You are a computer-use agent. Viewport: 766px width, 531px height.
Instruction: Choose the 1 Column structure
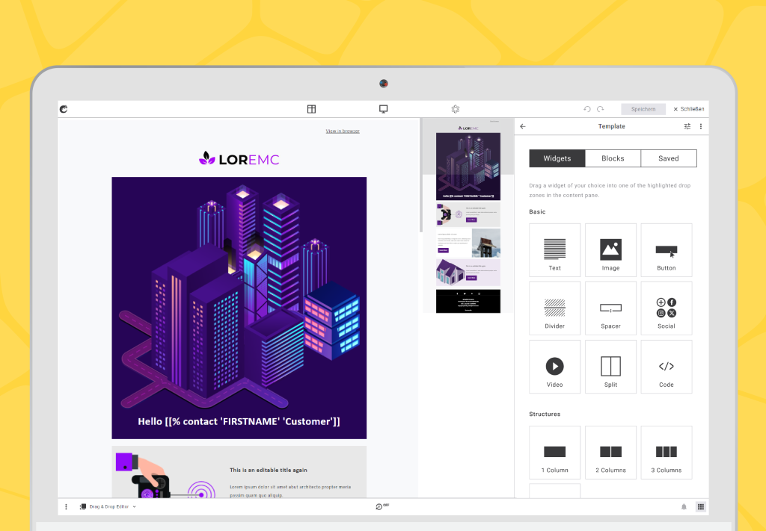pos(554,453)
